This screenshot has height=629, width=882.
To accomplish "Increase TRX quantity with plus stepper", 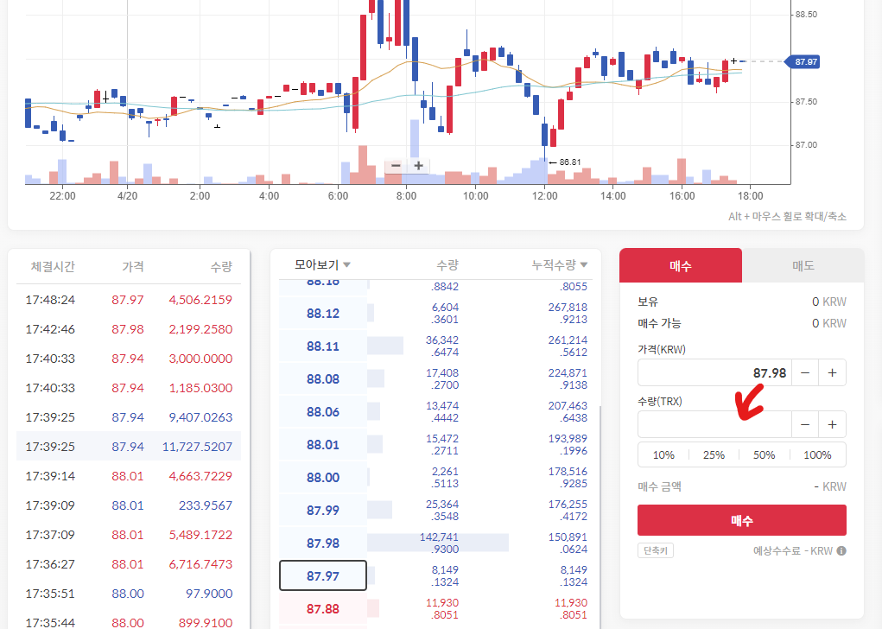I will (832, 425).
